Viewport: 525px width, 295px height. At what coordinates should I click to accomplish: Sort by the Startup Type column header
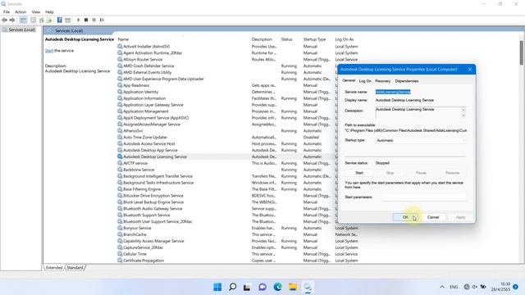pyautogui.click(x=314, y=39)
